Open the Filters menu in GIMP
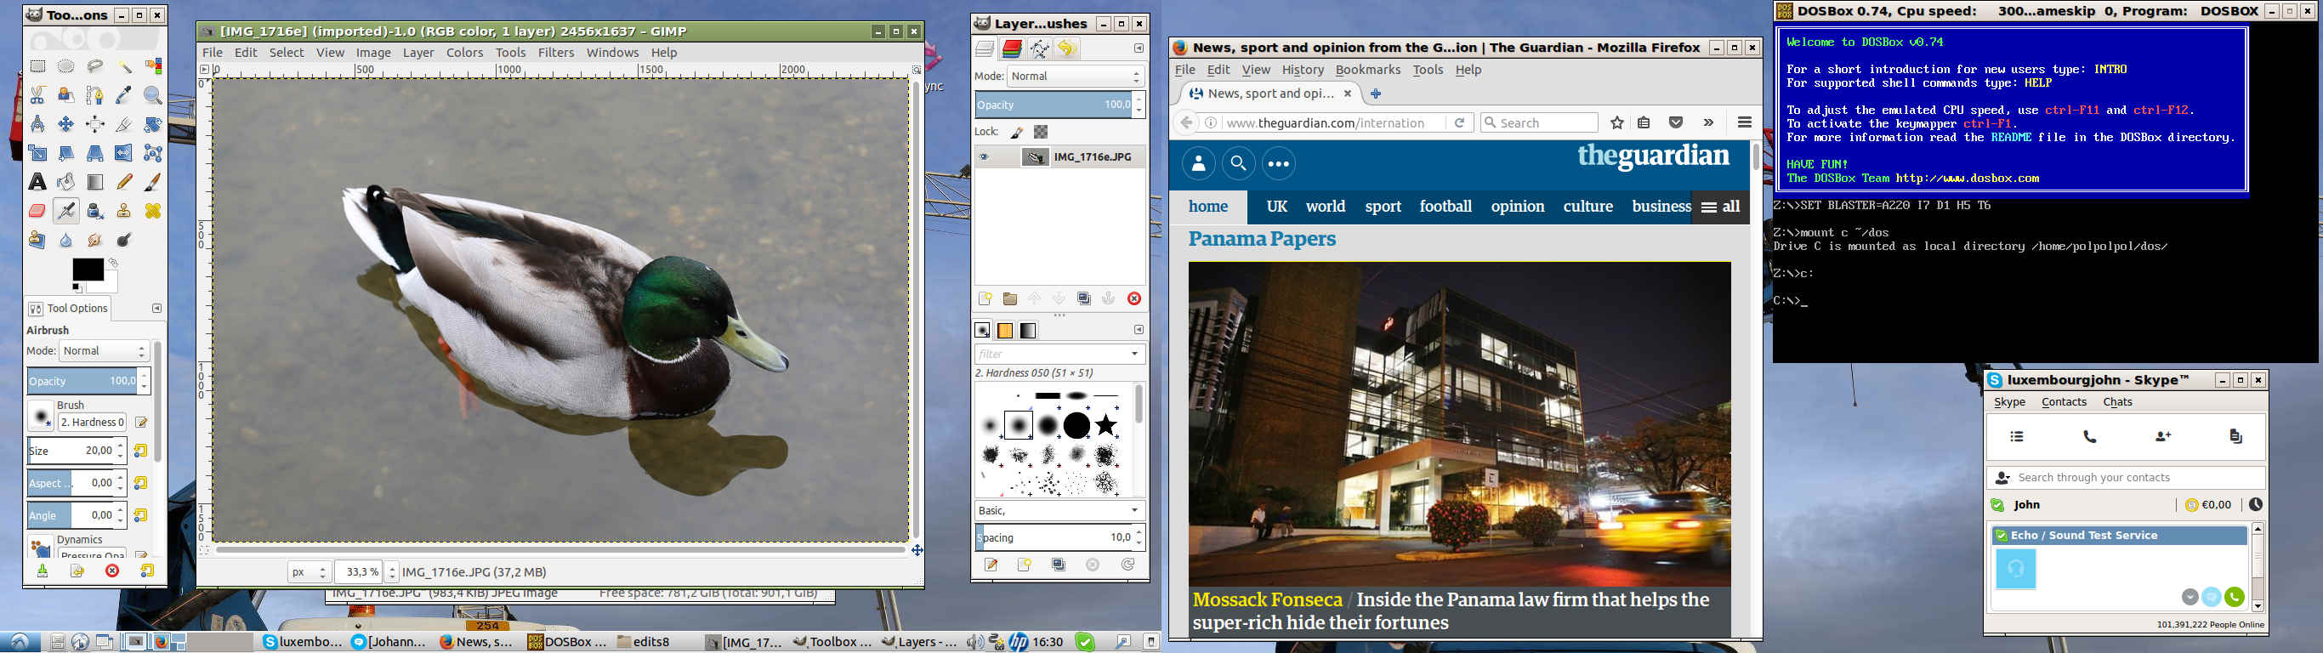Screen dimensions: 2323x653 555,53
